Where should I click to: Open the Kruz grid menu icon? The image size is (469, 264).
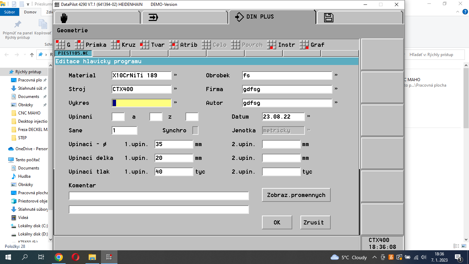tap(115, 45)
